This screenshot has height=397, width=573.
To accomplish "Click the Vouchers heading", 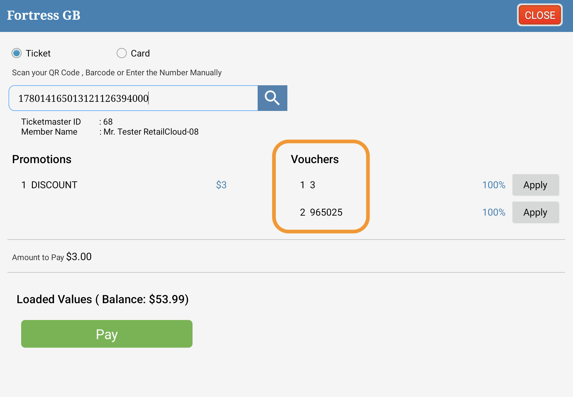I will 315,159.
